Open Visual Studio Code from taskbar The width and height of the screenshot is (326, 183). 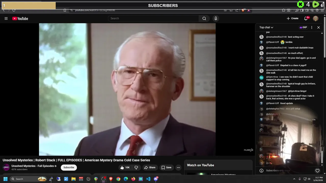click(x=148, y=179)
